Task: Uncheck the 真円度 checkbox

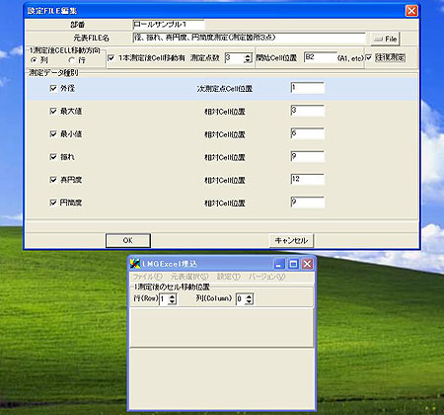Action: [53, 180]
